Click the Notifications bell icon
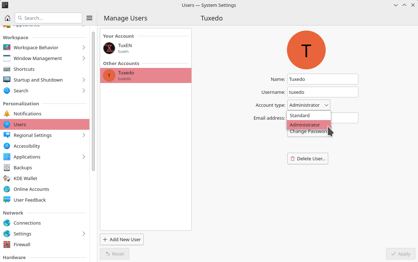The width and height of the screenshot is (418, 262). click(7, 114)
